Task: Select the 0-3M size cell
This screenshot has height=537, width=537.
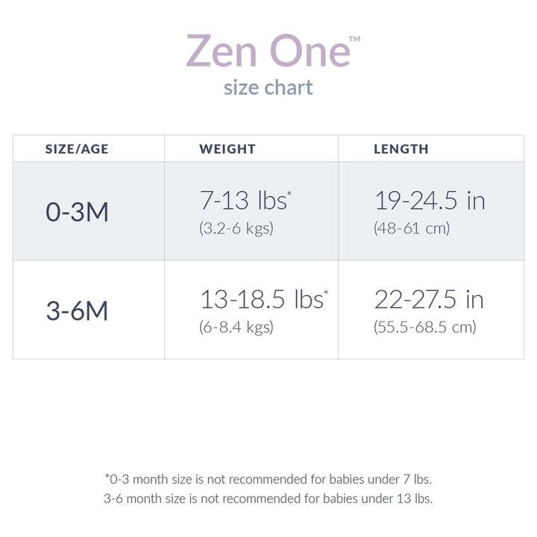Action: pos(77,213)
